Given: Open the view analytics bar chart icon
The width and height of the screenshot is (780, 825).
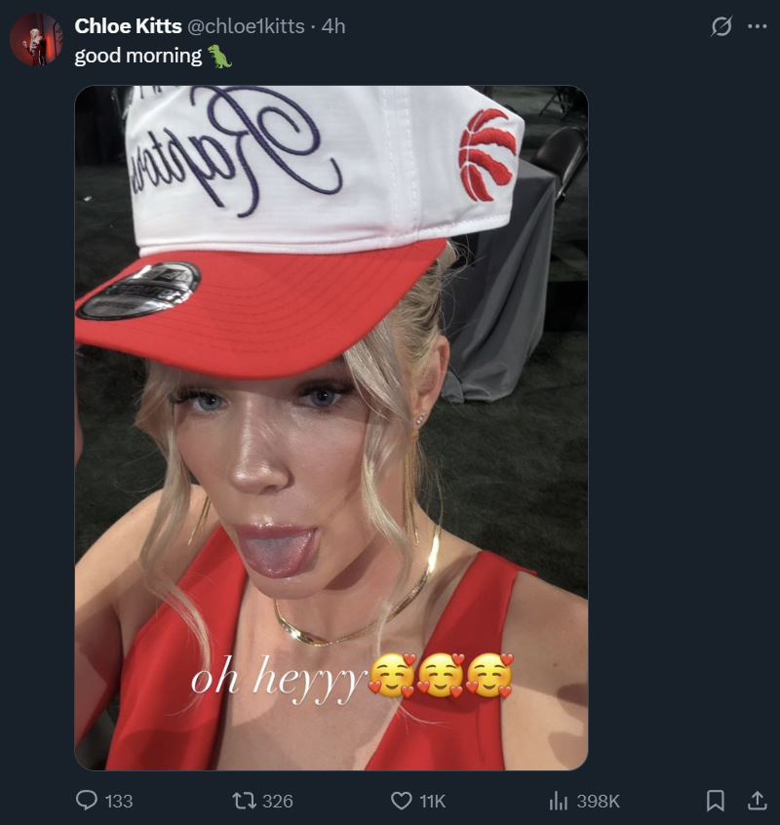Looking at the screenshot, I should [558, 801].
